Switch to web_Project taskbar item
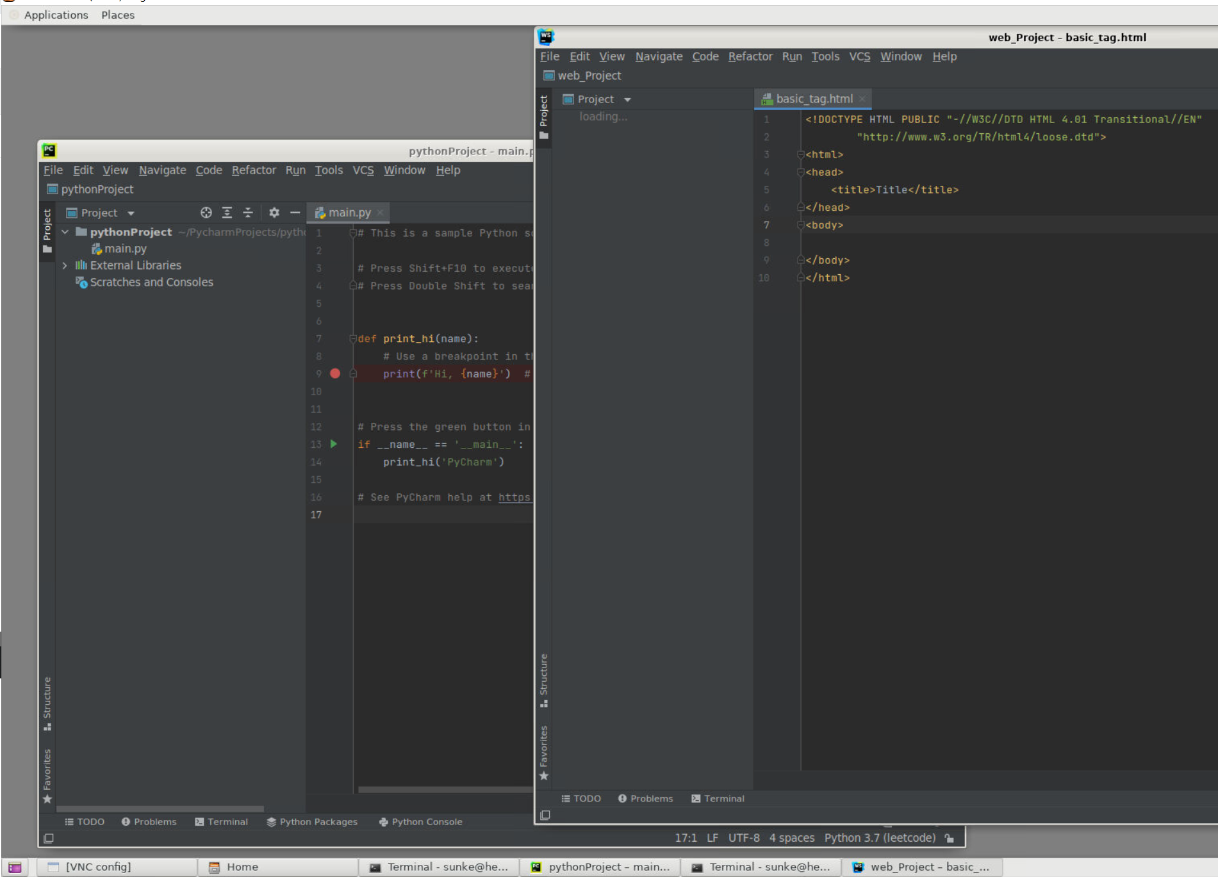Image resolution: width=1218 pixels, height=877 pixels. 922,867
